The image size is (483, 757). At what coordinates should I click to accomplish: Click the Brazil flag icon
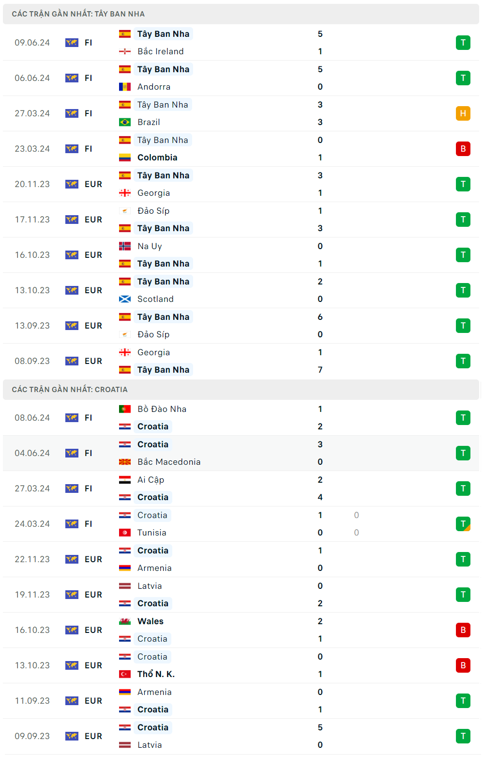click(125, 122)
